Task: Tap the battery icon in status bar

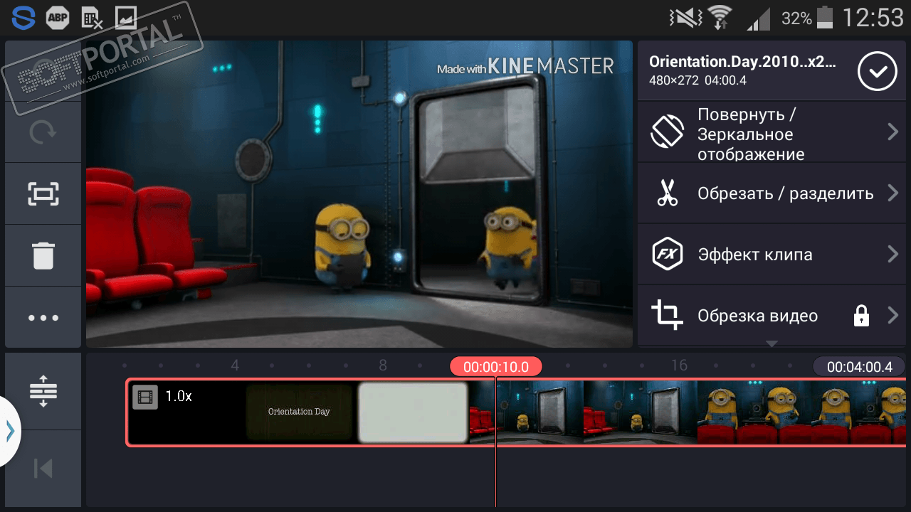Action: click(826, 18)
